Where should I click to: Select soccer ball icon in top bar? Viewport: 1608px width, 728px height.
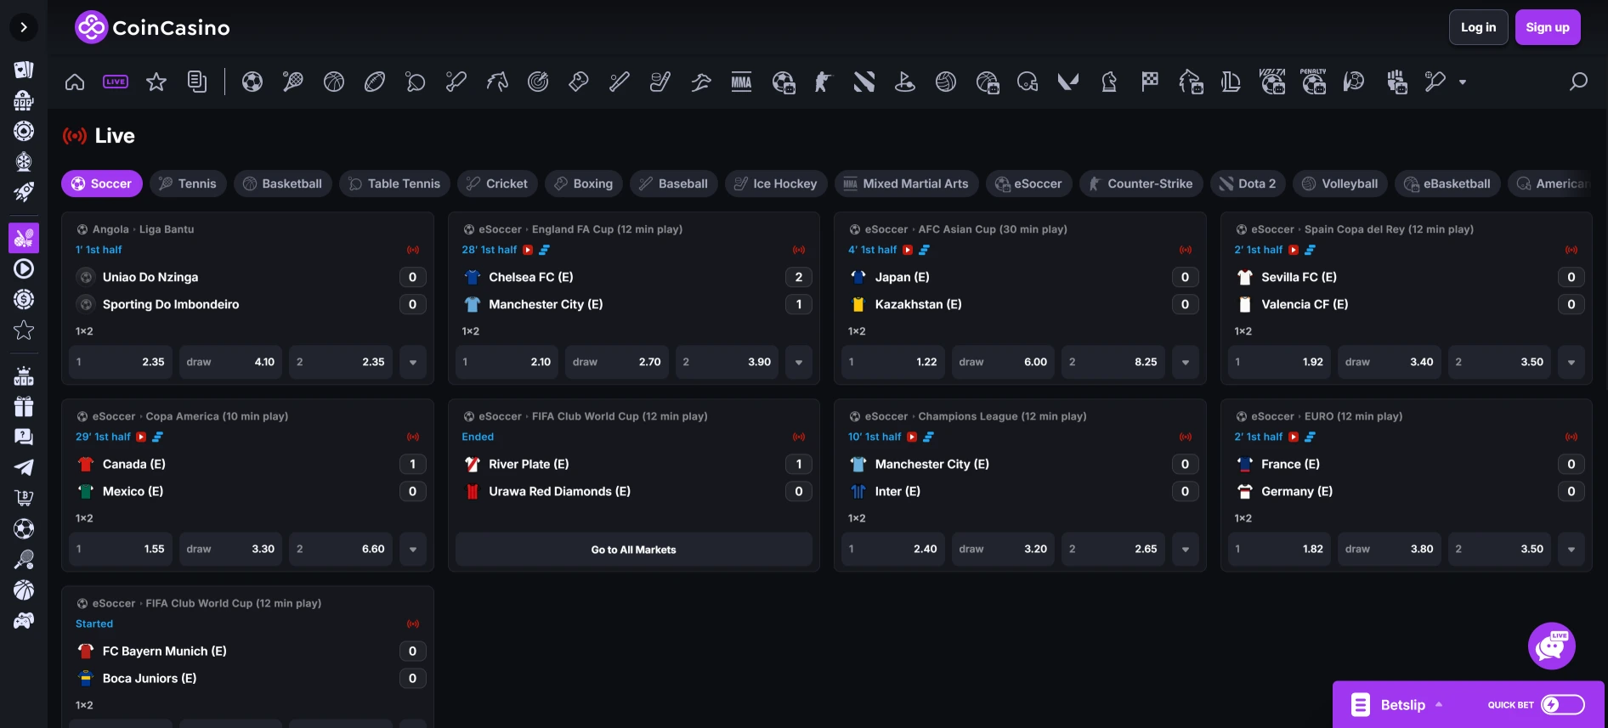click(252, 82)
